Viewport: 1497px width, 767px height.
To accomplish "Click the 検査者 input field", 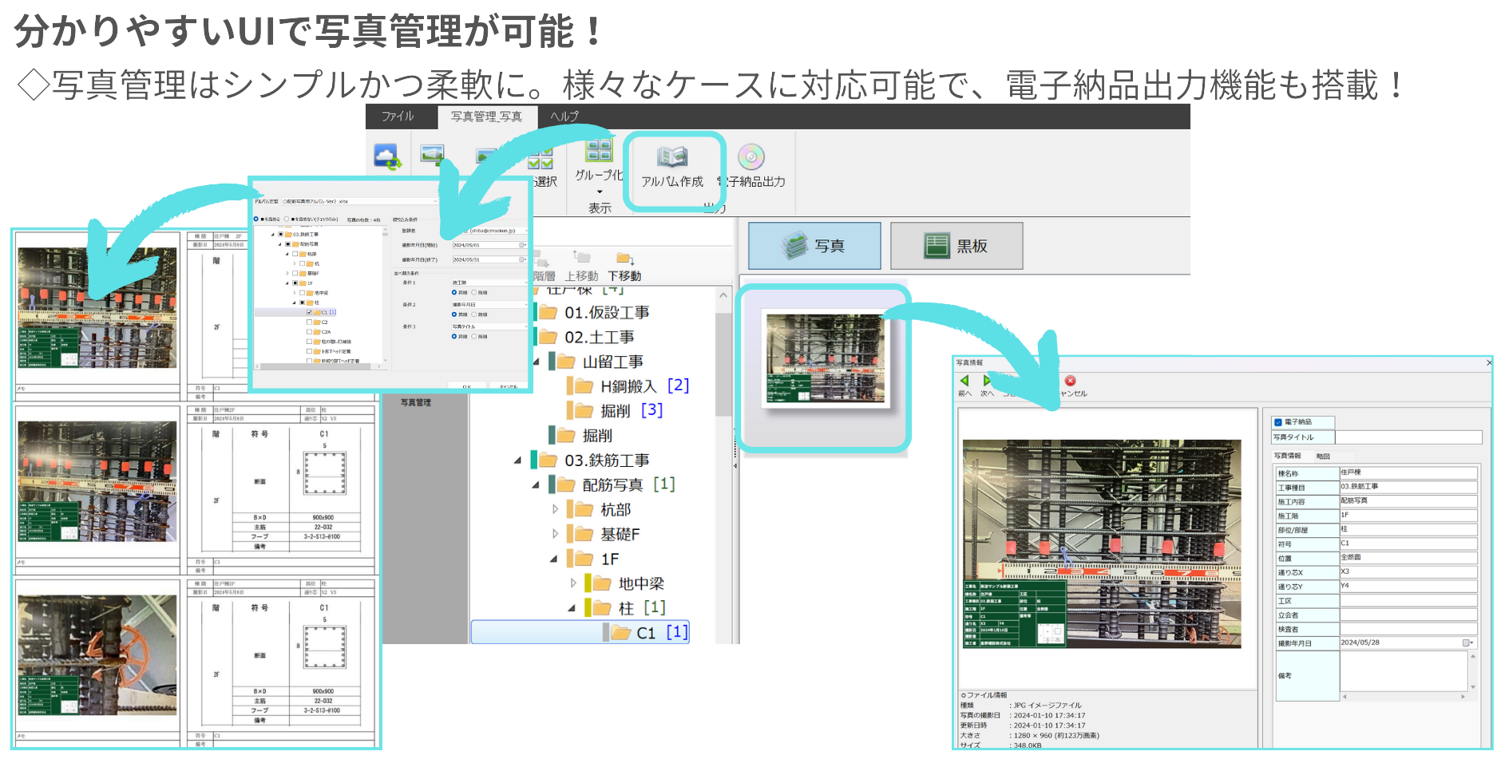I will [1408, 629].
